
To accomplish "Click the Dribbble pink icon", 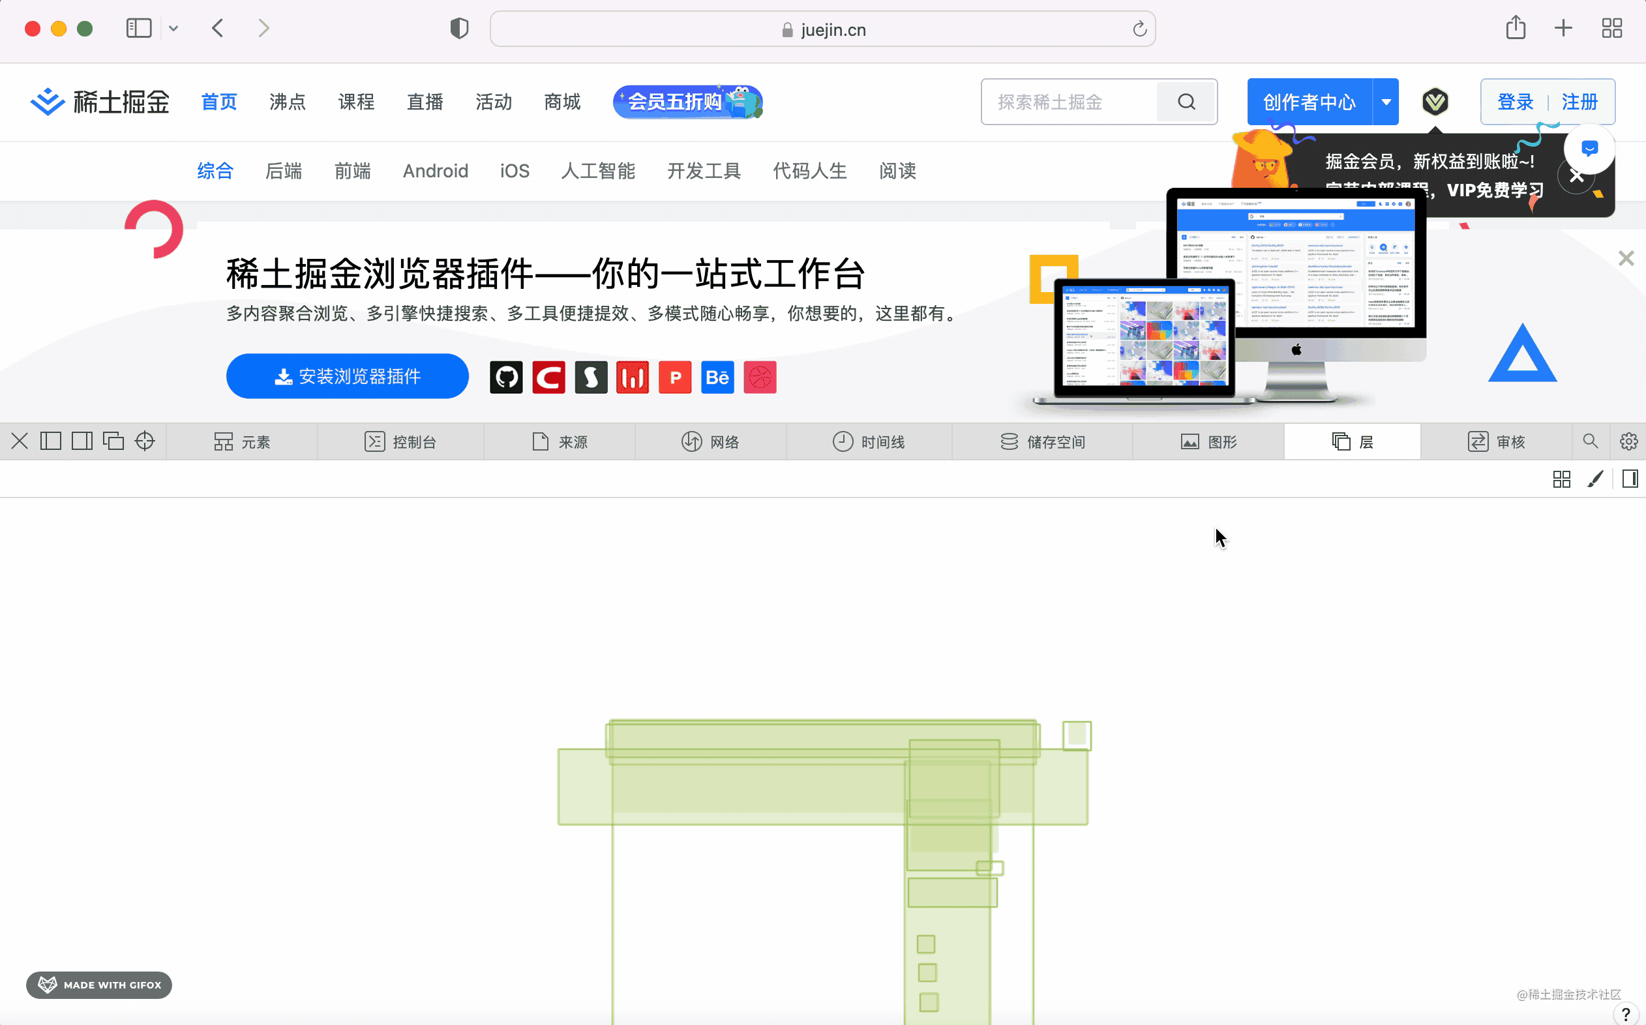I will pos(759,377).
